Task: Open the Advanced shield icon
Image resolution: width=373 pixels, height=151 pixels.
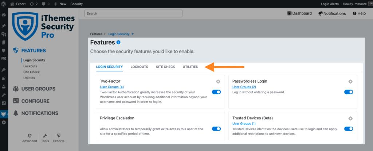Action: [30, 136]
